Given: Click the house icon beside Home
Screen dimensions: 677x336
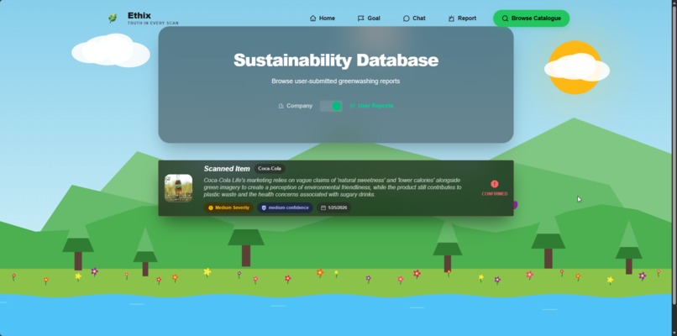Looking at the screenshot, I should click(x=313, y=18).
